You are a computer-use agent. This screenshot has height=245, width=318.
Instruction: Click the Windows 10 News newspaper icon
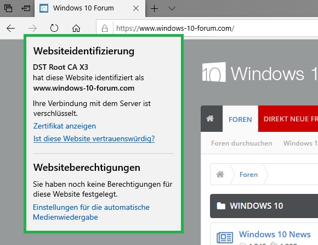pos(225,237)
